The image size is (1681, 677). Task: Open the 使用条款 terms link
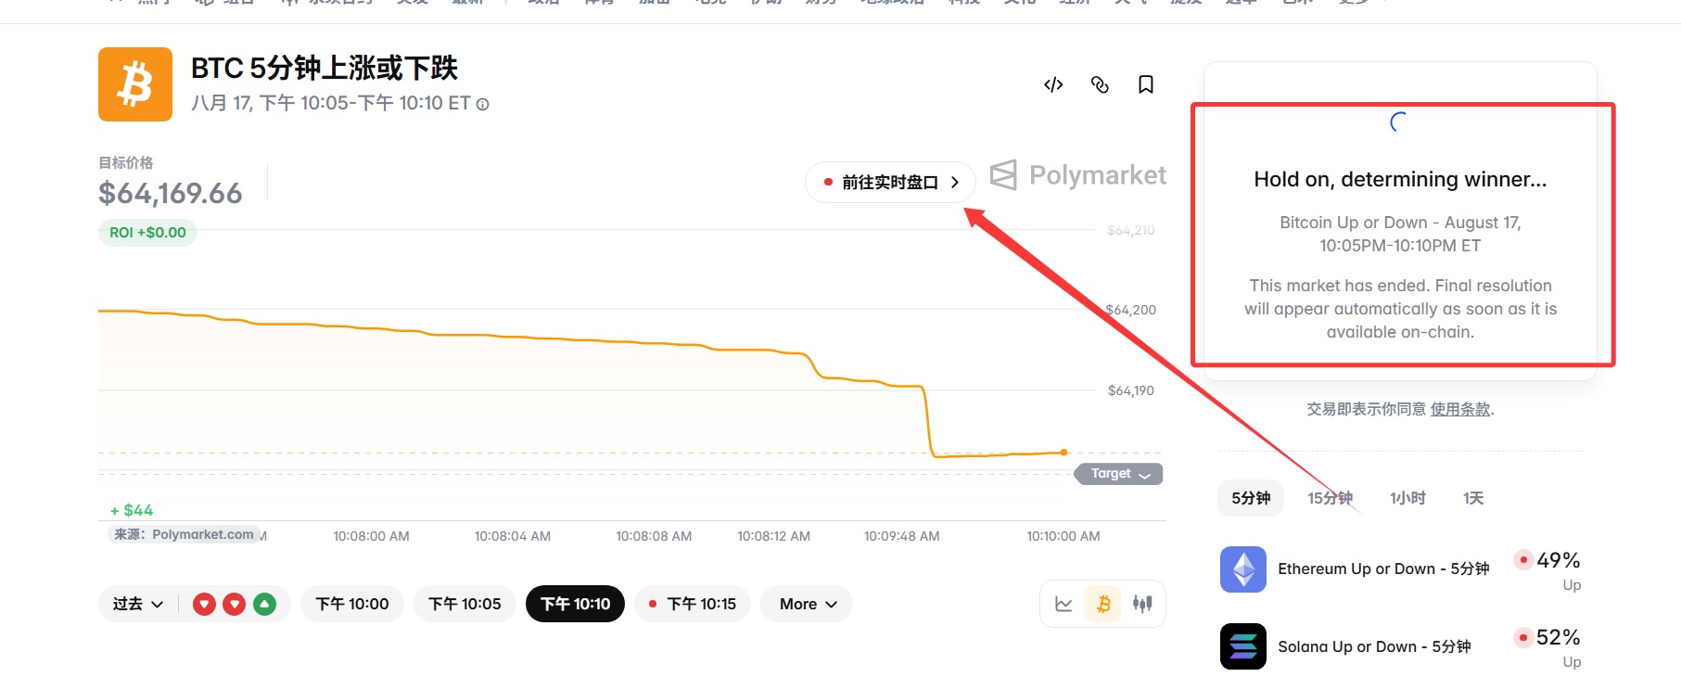click(1460, 409)
